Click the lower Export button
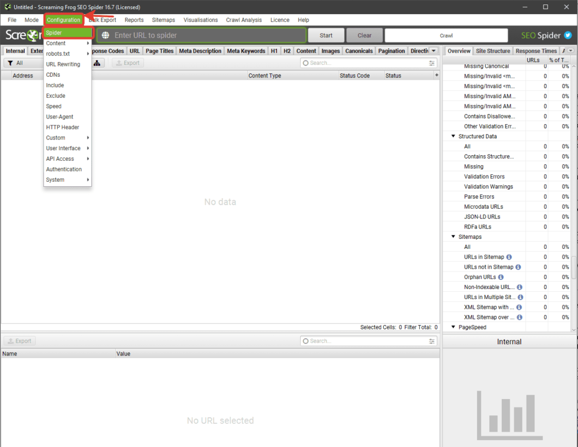Screen dimensions: 578x447 pyautogui.click(x=20, y=341)
